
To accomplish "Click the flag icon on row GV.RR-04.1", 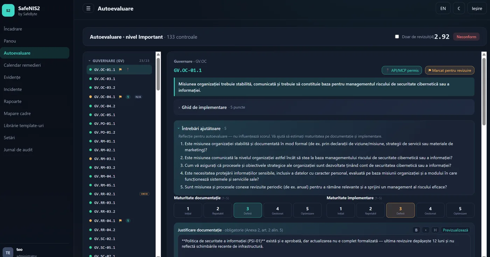I will tap(120, 221).
